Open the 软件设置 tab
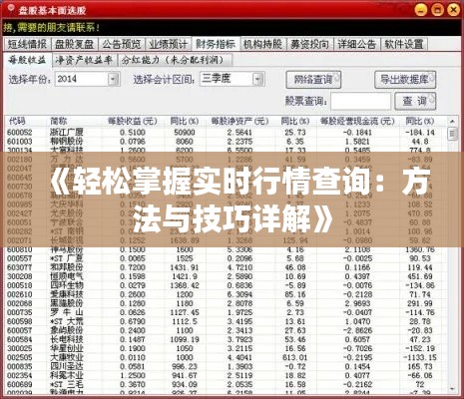Image resolution: width=464 pixels, height=399 pixels. (404, 44)
